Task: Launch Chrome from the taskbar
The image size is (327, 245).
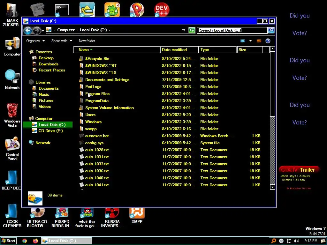Action: 25,241
